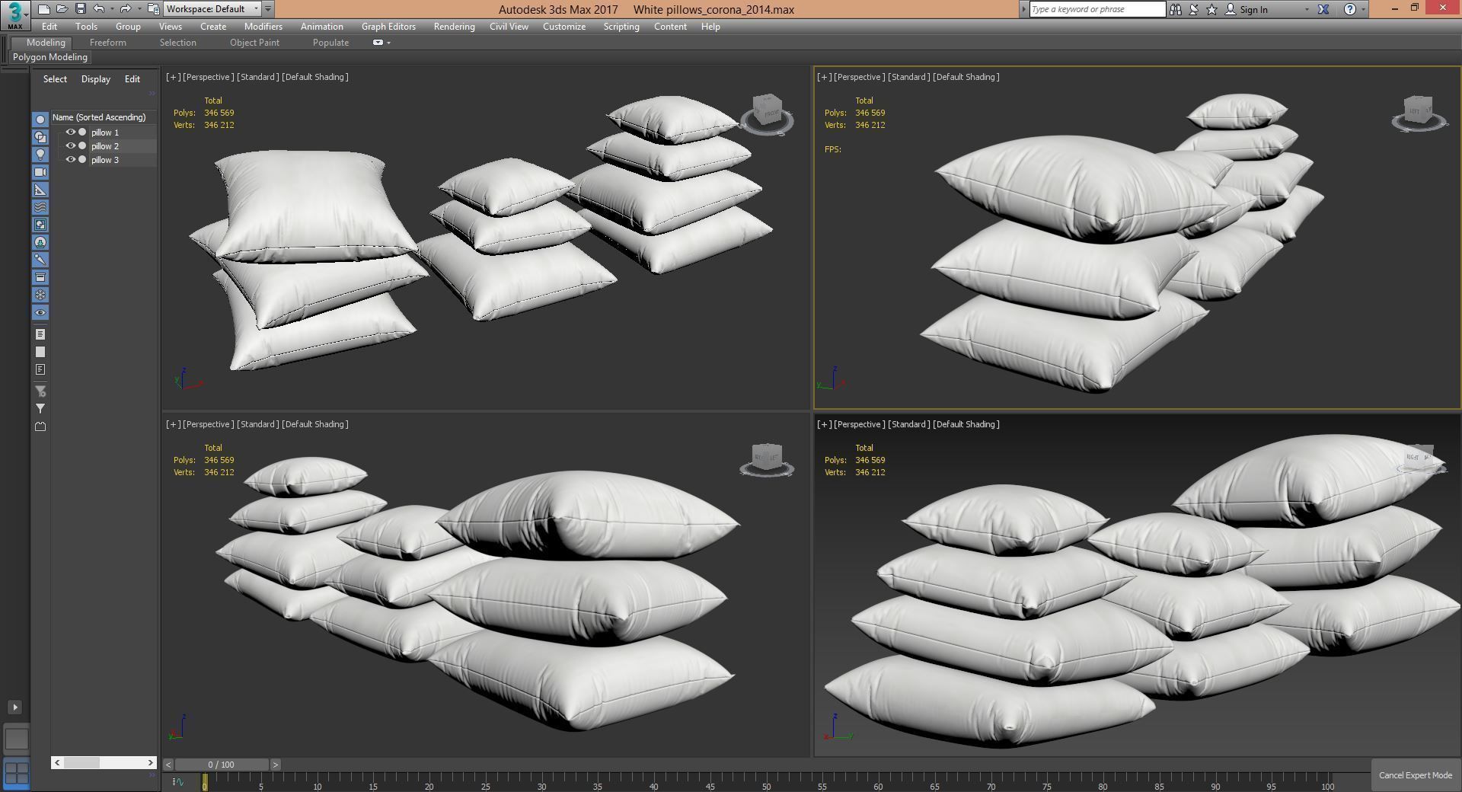Toggle visibility eye of pillow 1
The height and width of the screenshot is (792, 1462).
tap(70, 132)
